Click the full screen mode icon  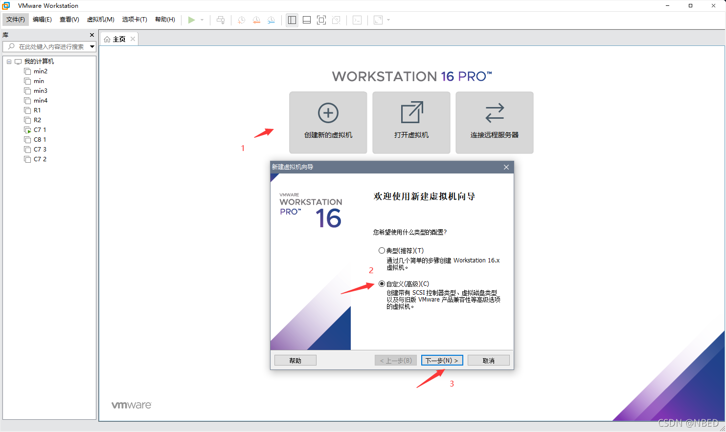pyautogui.click(x=321, y=20)
